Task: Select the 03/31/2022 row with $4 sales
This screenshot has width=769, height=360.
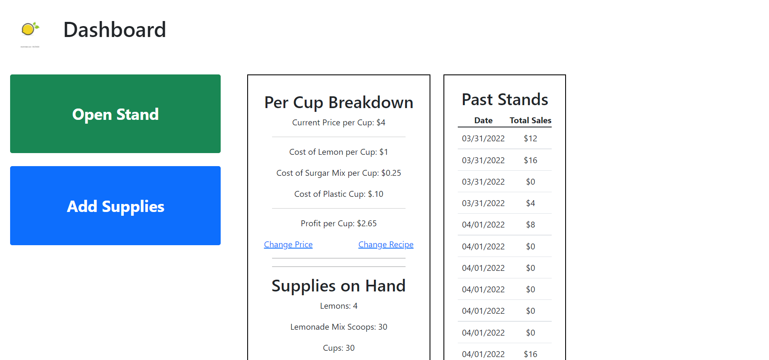Action: (505, 203)
